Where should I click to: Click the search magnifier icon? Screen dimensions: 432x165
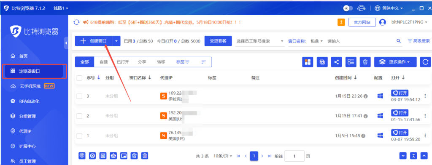[x=398, y=41]
